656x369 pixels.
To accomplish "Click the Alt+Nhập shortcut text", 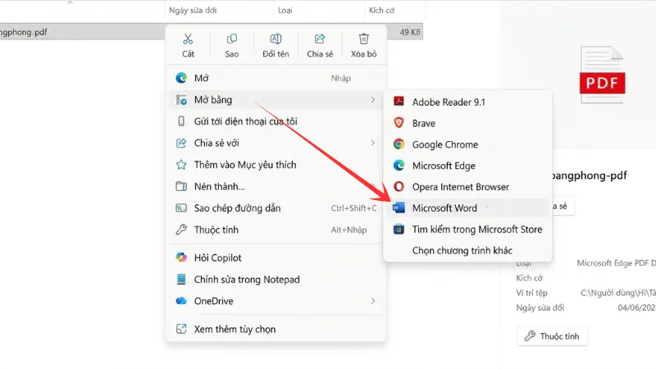I will tap(348, 230).
